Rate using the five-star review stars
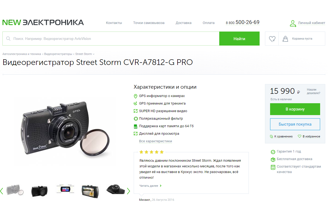The height and width of the screenshot is (221, 336). 151,152
